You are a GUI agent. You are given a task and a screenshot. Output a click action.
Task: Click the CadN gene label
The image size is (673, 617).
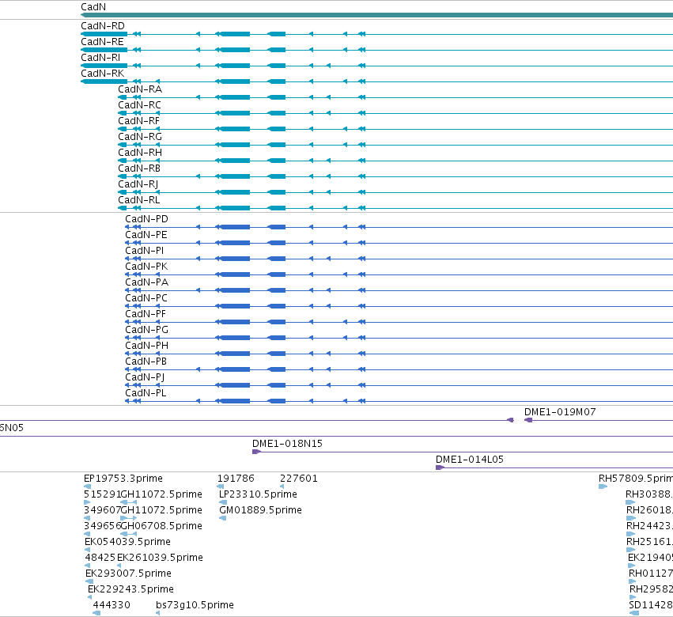click(x=93, y=7)
